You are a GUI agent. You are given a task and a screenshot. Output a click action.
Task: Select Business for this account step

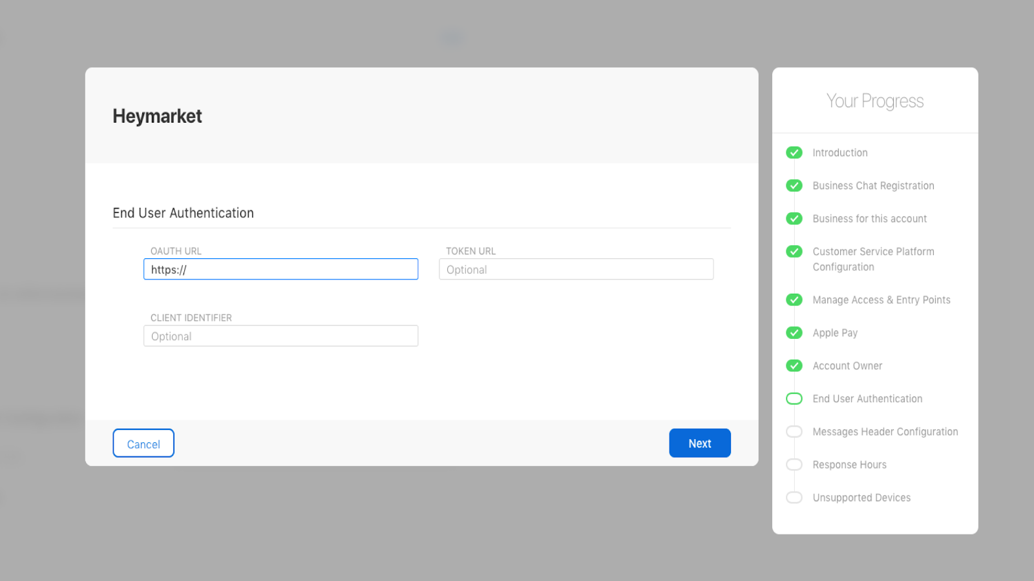[870, 218]
